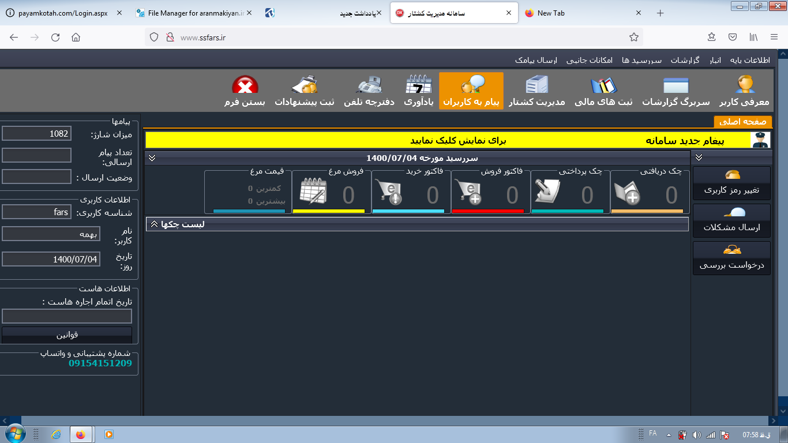Collapse the right sidebar panel chevron
788x443 pixels.
point(699,157)
